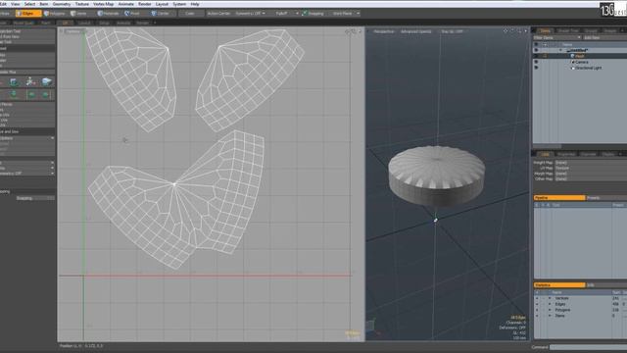Open the Vertex Map menu

104,4
